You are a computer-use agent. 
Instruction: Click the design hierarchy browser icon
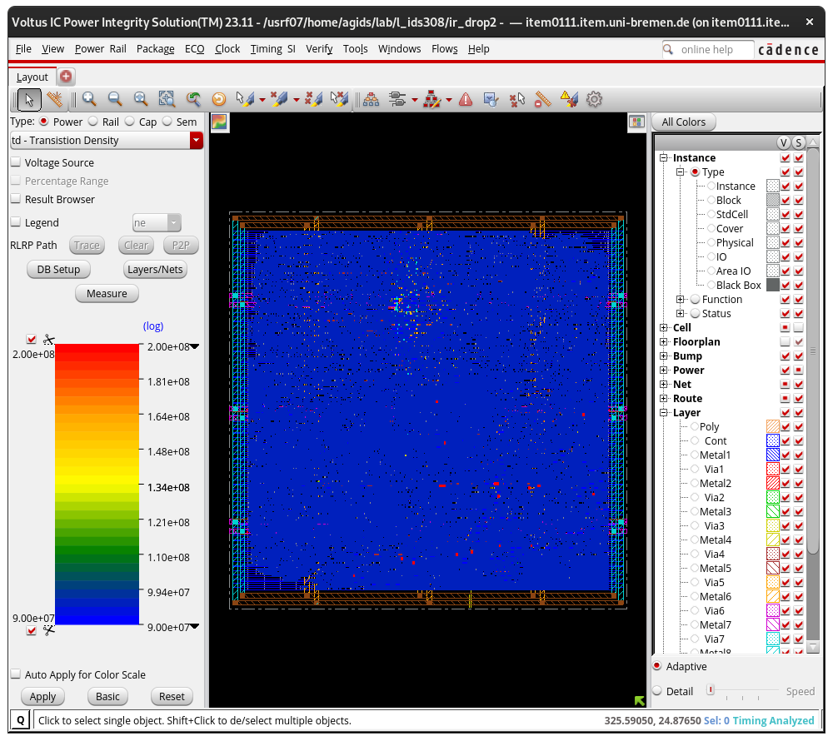click(371, 100)
